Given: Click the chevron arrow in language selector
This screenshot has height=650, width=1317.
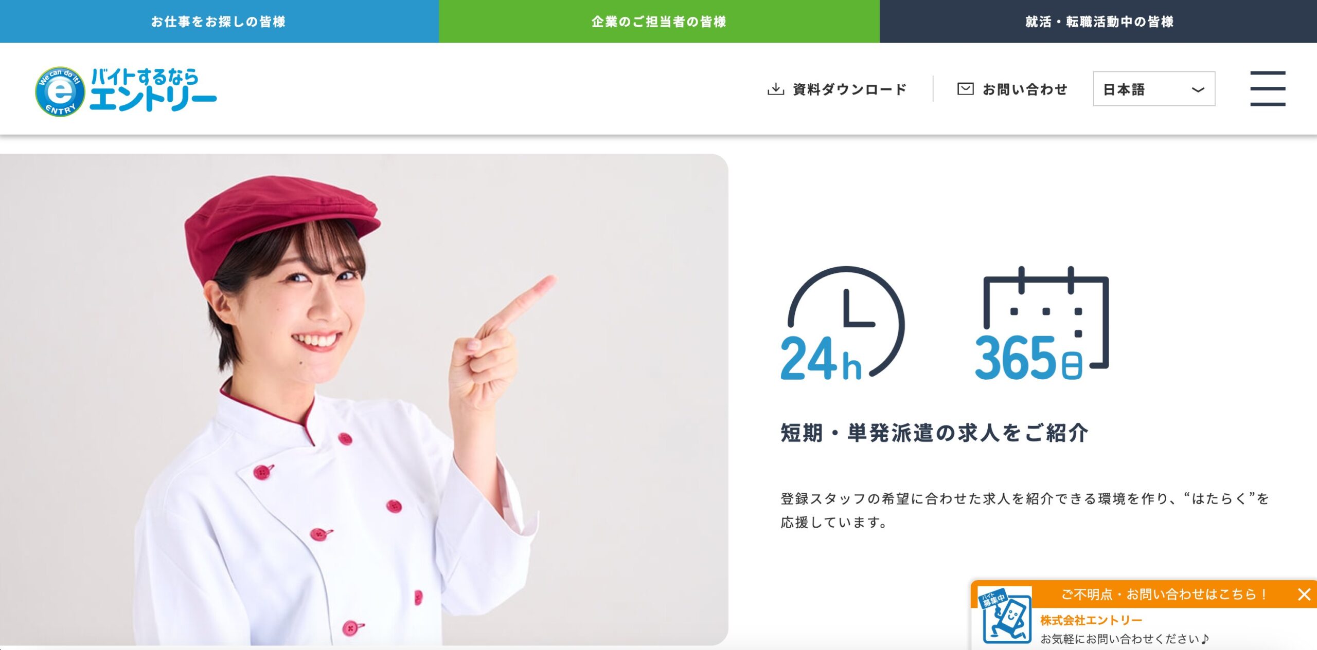Looking at the screenshot, I should click(1198, 90).
